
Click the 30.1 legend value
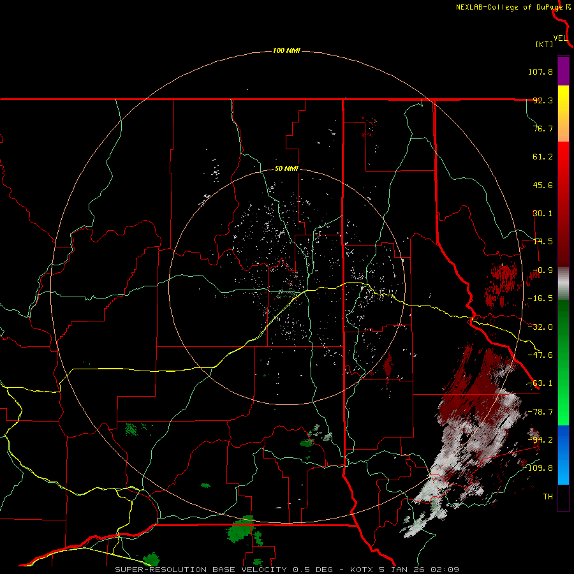pos(543,214)
